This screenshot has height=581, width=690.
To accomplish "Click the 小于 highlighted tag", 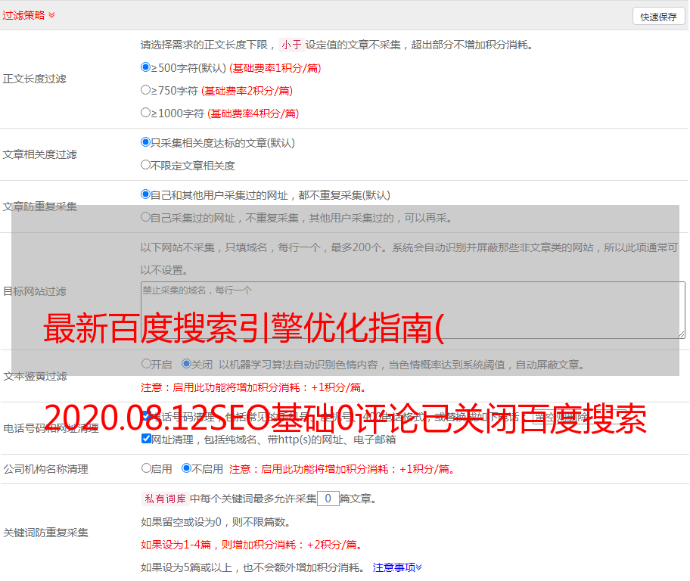I will pos(292,45).
